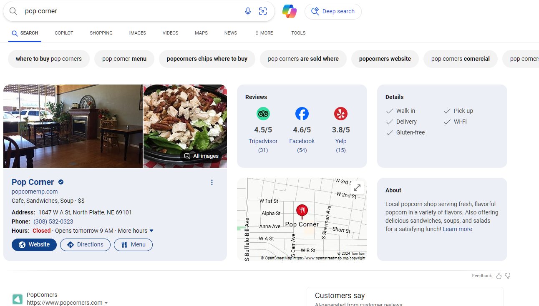Select 'pop corner menu' suggestion chip
The image size is (539, 306).
pyautogui.click(x=124, y=59)
